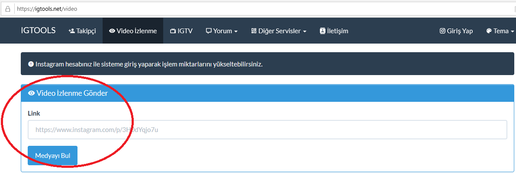Click the padlock icon in address bar

click(x=7, y=9)
